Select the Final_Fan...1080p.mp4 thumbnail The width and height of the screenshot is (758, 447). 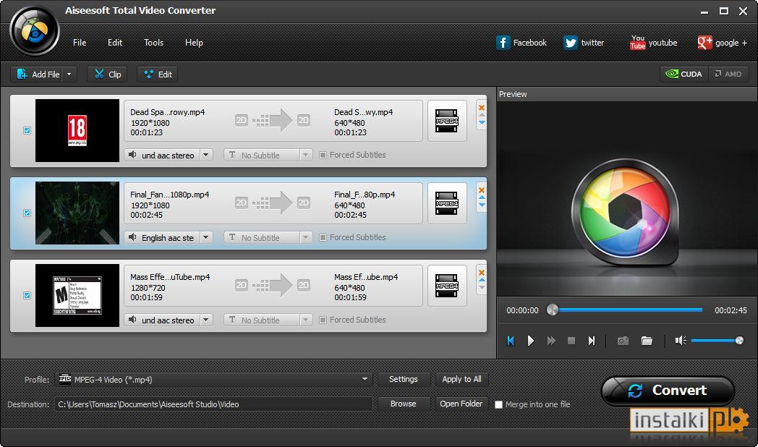tap(77, 213)
